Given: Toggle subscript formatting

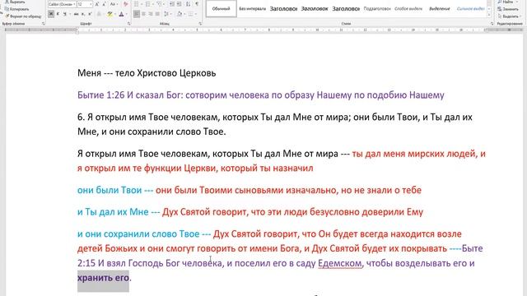Looking at the screenshot, I should click(83, 14).
